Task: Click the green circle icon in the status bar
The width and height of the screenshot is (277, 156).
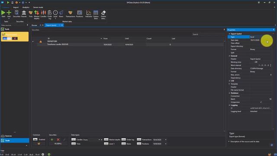Action: tap(49, 154)
